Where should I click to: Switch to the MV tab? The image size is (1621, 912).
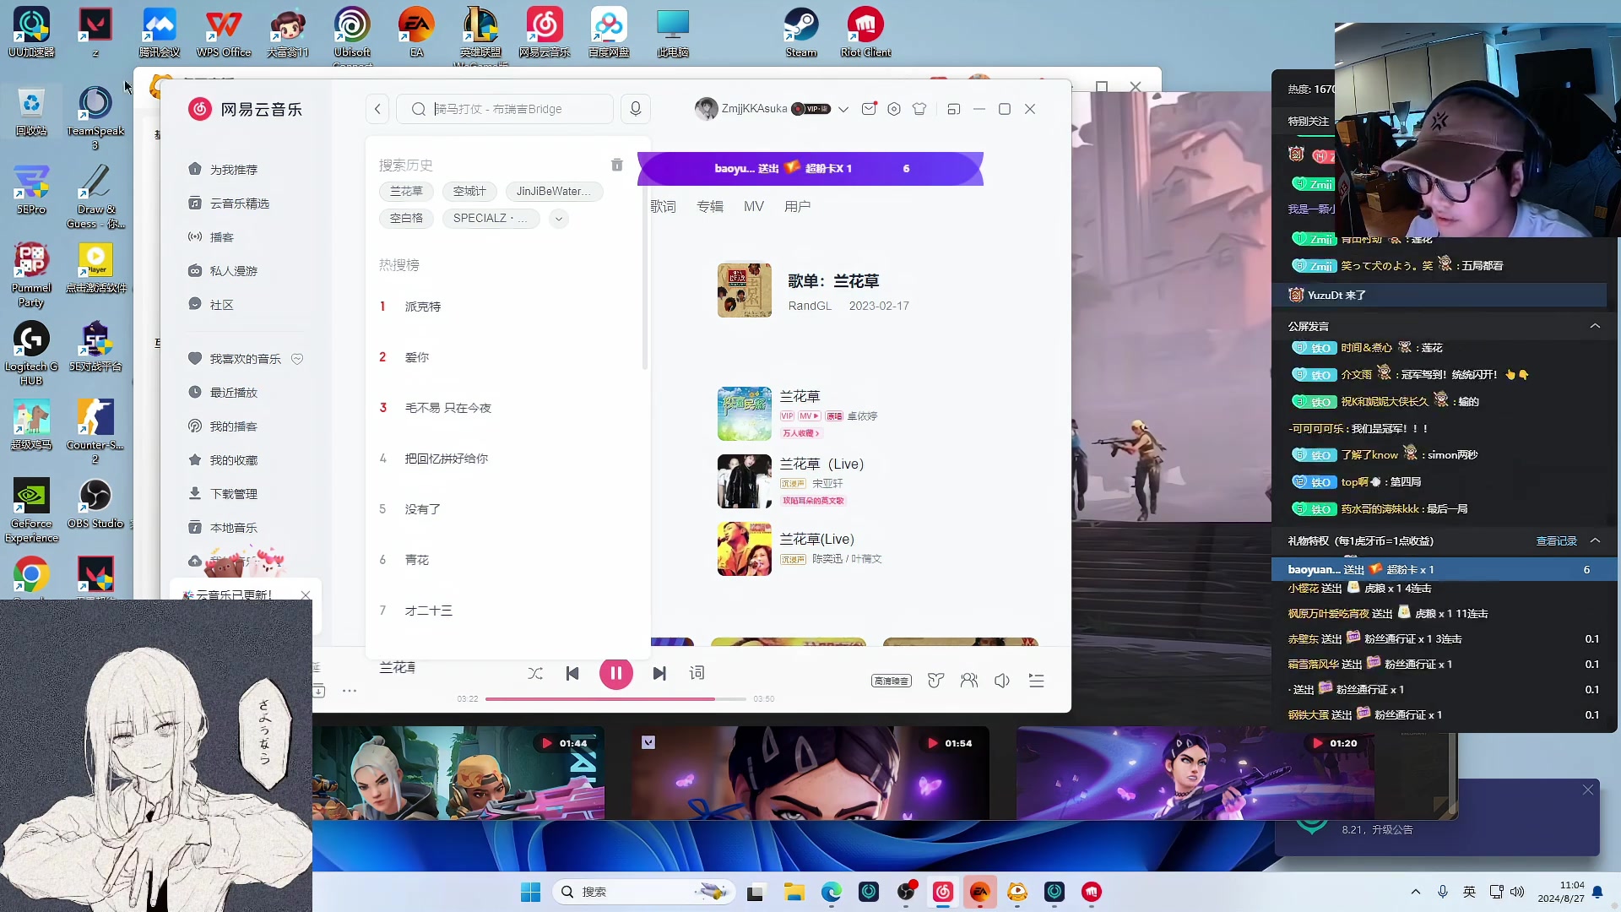point(755,206)
